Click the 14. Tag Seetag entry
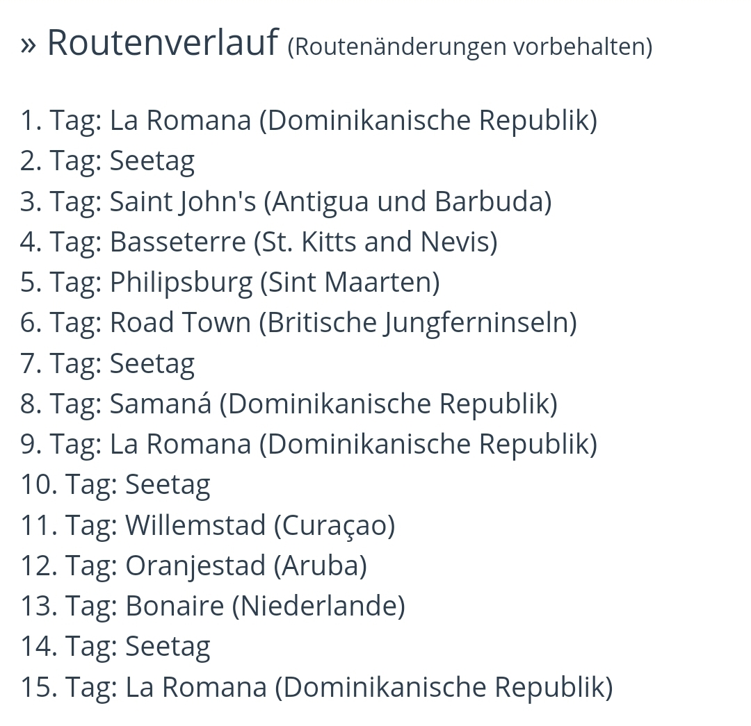The image size is (751, 726). coord(115,646)
